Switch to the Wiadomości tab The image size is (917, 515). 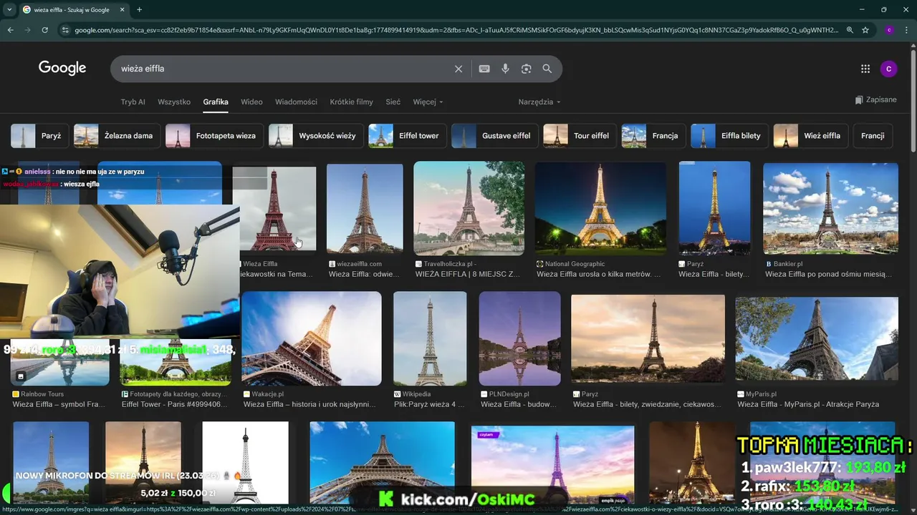click(x=296, y=102)
